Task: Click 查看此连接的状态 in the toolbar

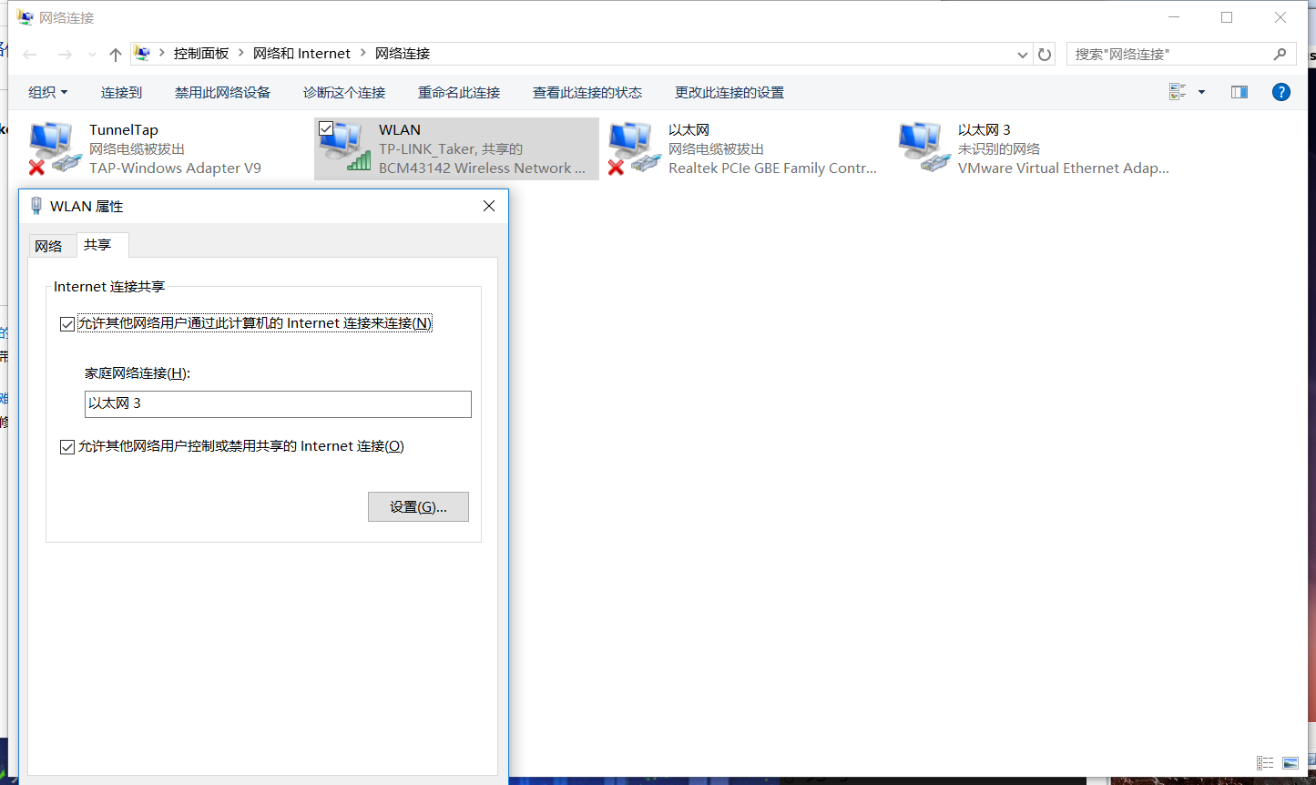Action: pyautogui.click(x=587, y=92)
